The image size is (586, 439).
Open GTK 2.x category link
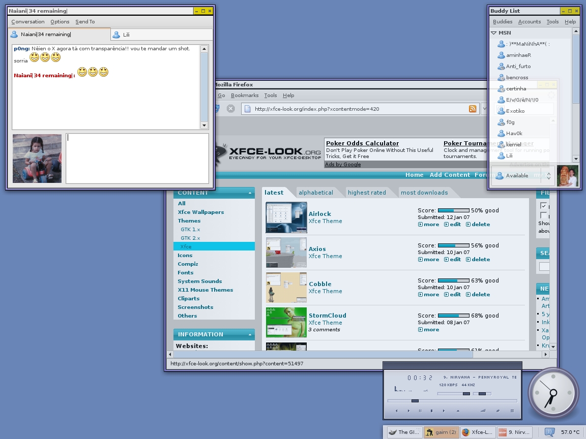point(190,238)
